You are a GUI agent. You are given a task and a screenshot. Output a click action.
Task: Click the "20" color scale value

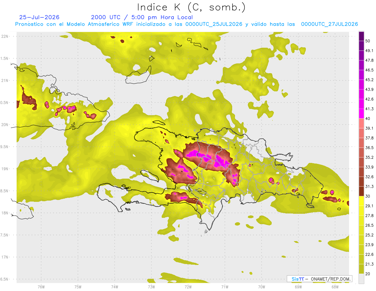368,274
